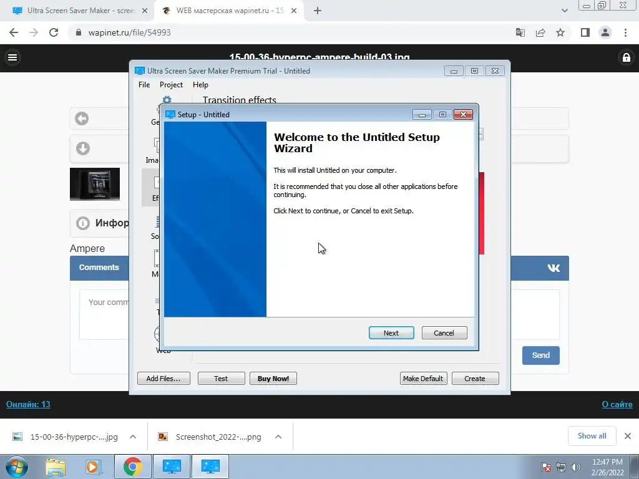Click the volume speaker tray icon
The height and width of the screenshot is (479, 639).
[x=576, y=467]
